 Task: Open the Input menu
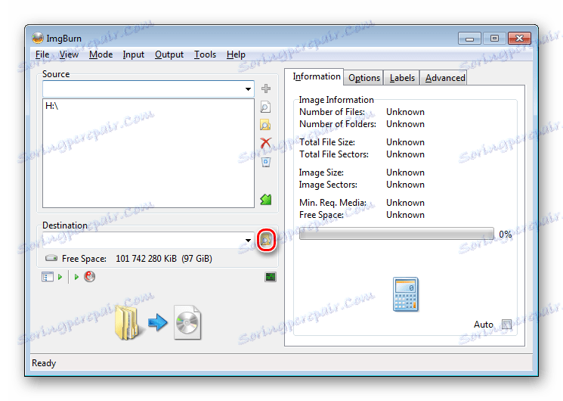pos(133,54)
